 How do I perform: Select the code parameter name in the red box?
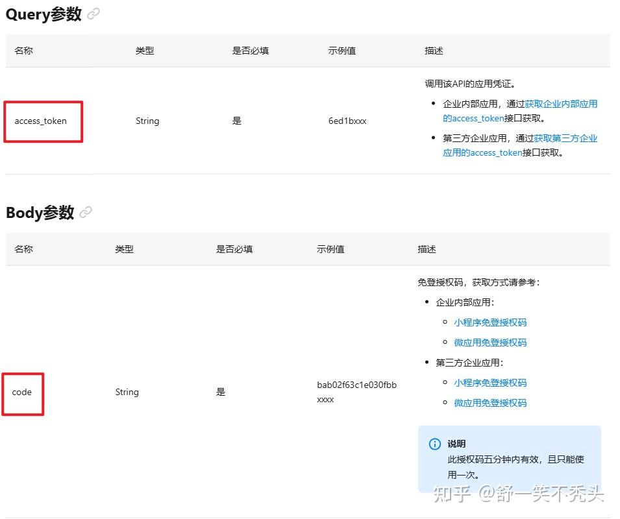coord(22,392)
